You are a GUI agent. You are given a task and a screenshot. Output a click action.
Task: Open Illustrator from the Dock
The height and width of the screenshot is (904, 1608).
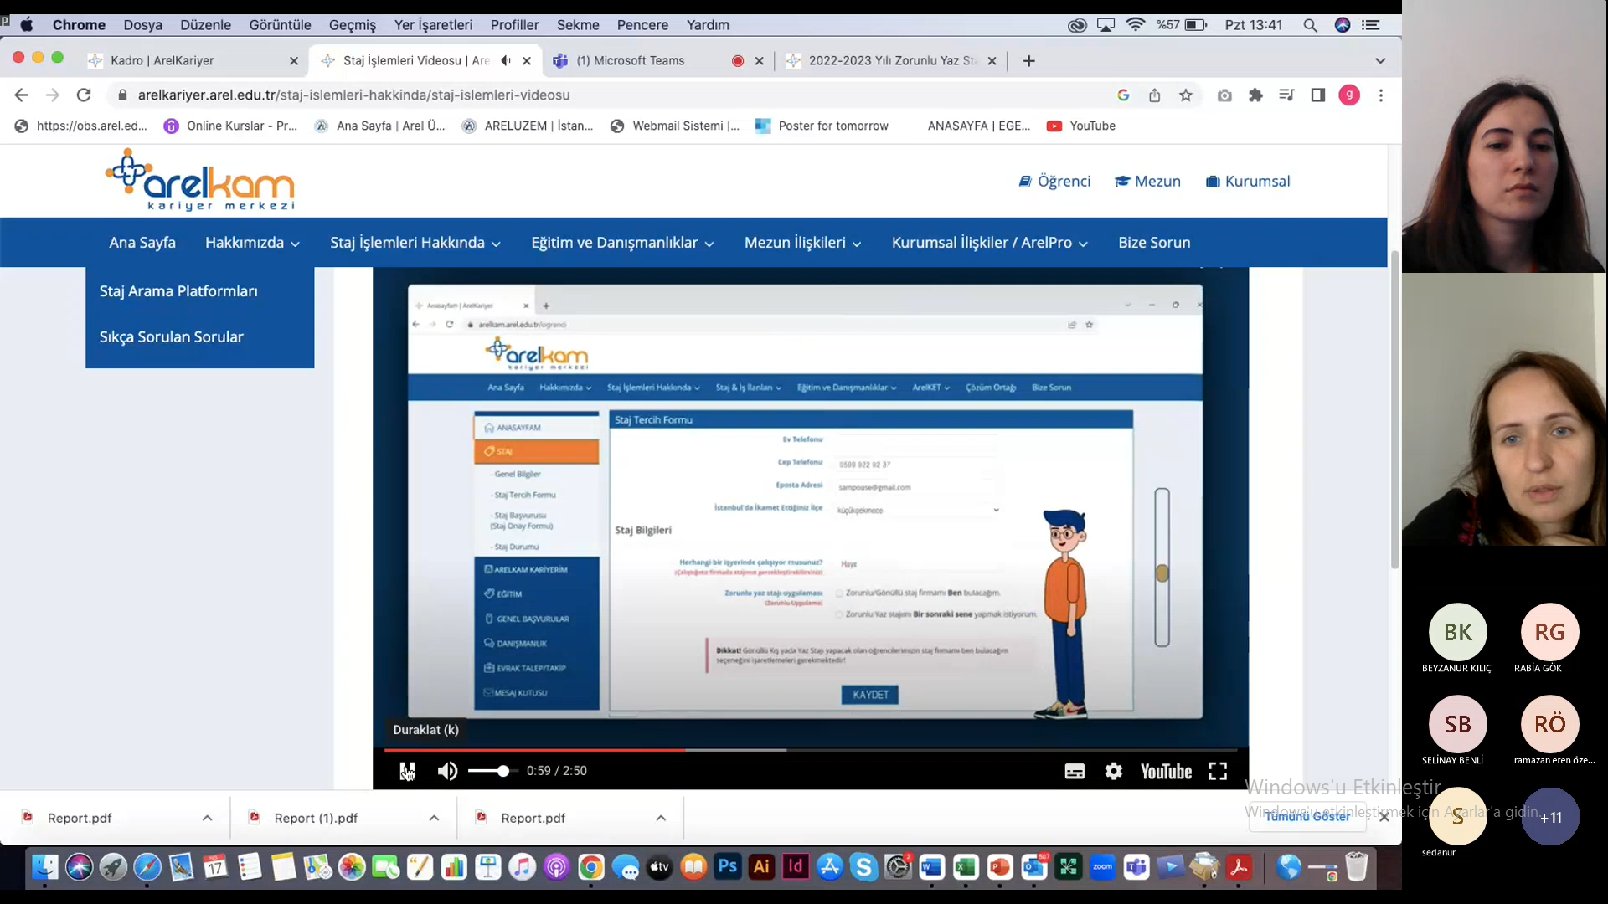click(x=761, y=867)
